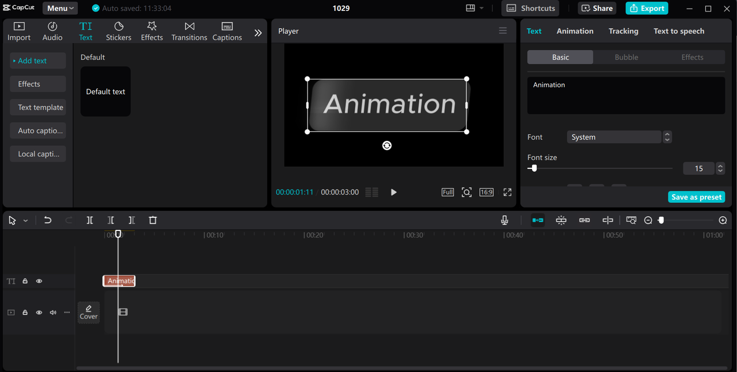Open the Player hamburger menu
The width and height of the screenshot is (737, 372).
(503, 31)
